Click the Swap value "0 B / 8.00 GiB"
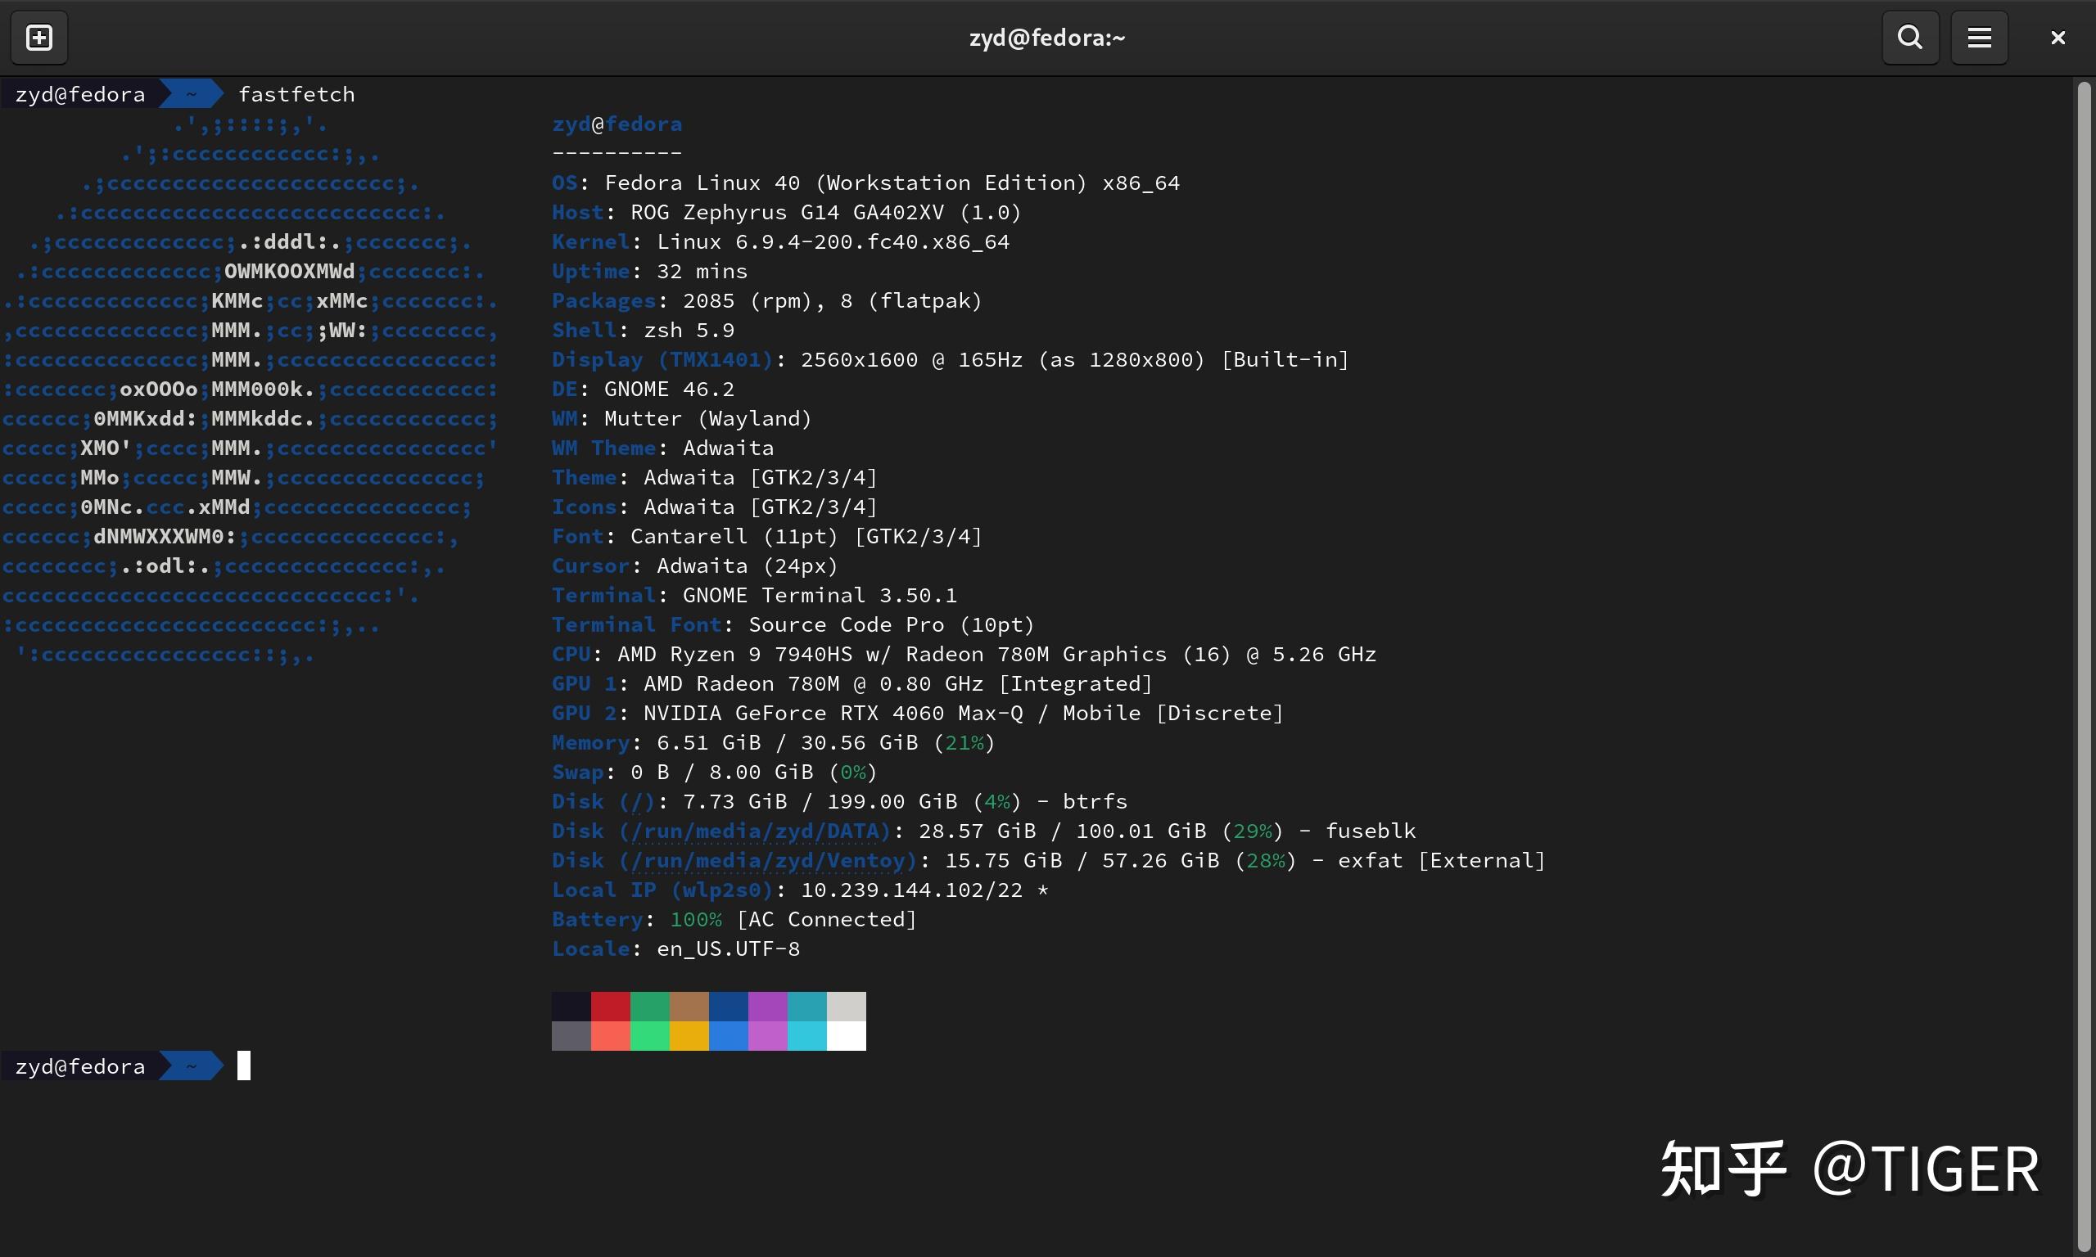The image size is (2096, 1257). tap(723, 773)
